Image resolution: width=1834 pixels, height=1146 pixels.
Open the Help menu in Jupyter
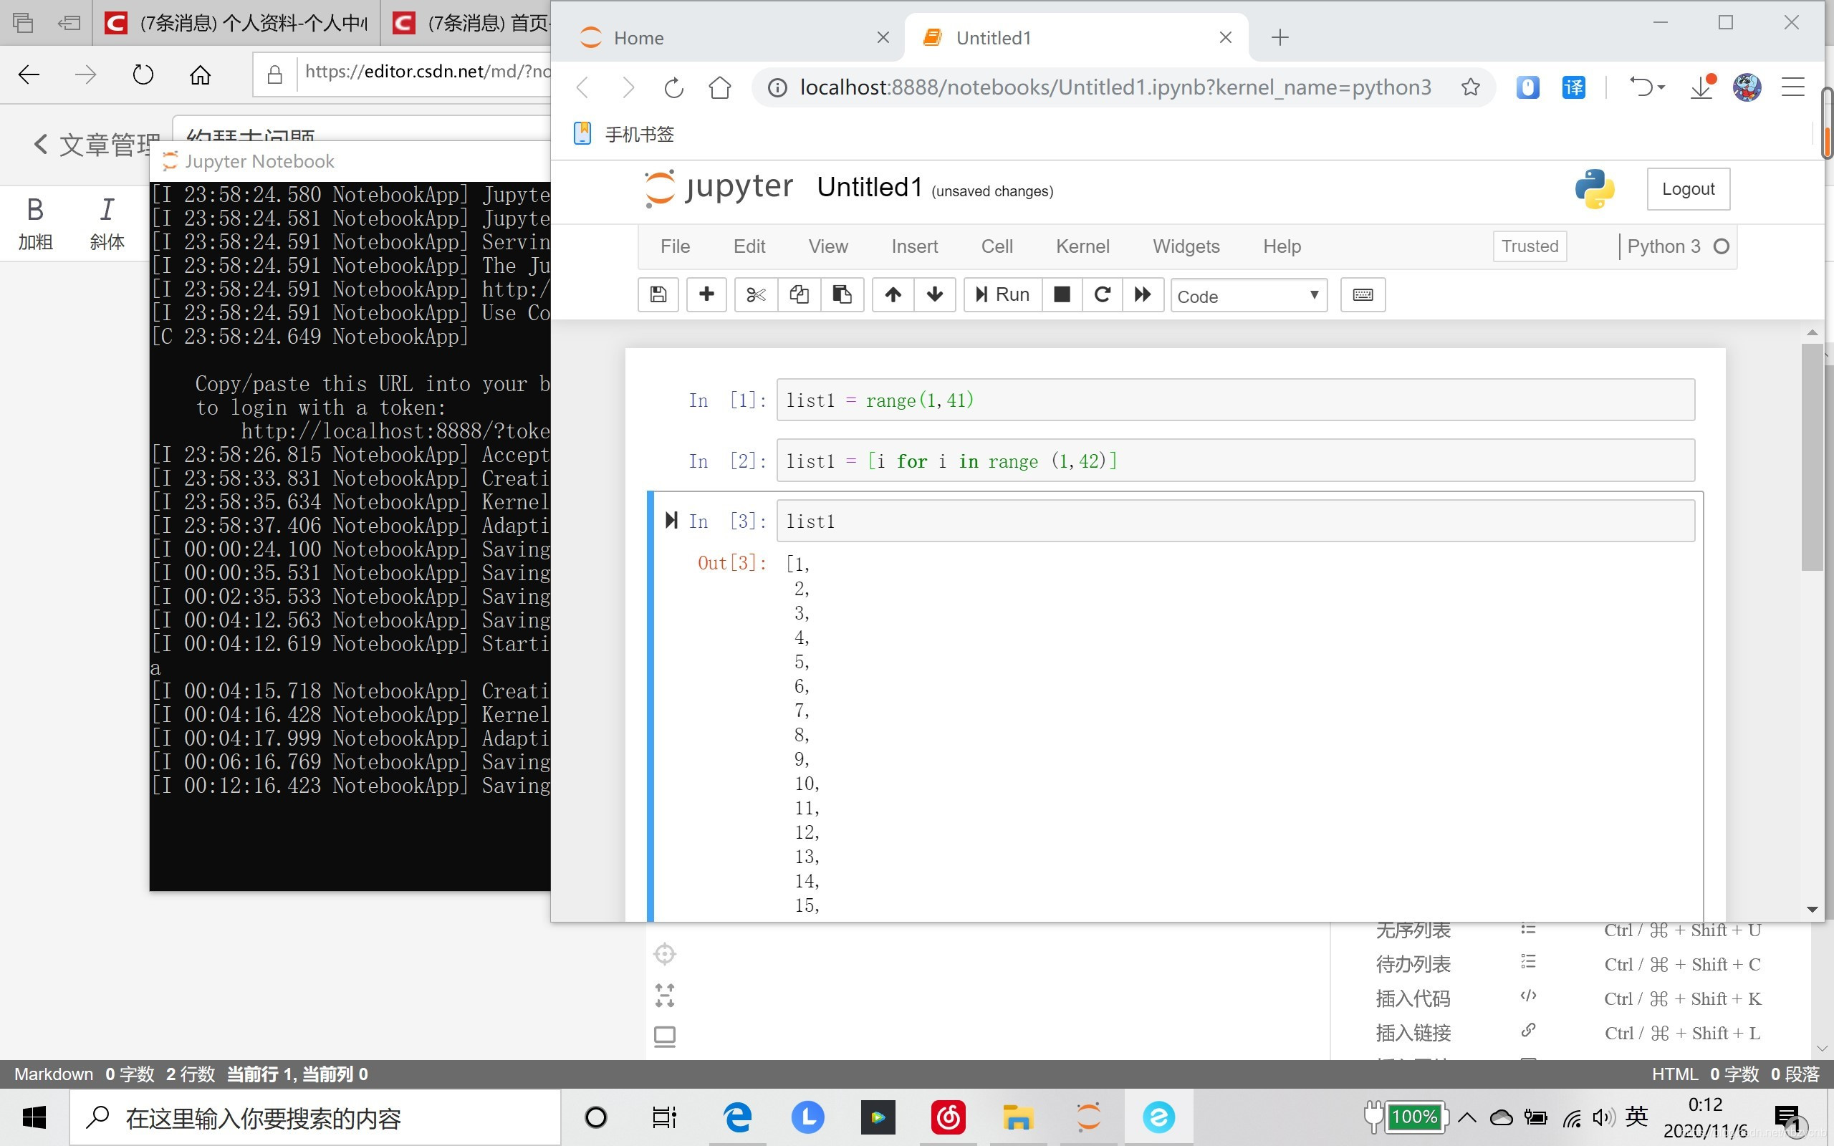click(1282, 246)
